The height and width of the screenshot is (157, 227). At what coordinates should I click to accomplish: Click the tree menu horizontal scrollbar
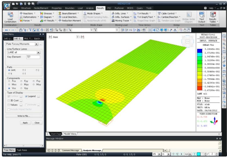[24, 146]
